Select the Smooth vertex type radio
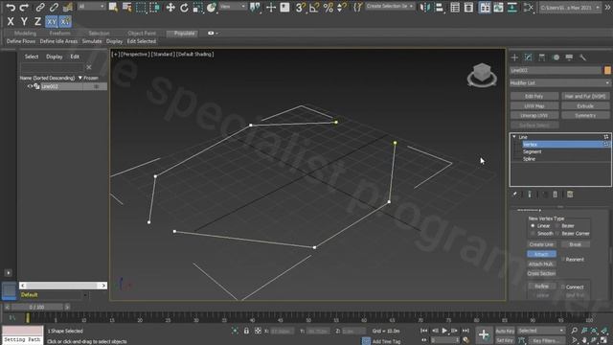 533,234
